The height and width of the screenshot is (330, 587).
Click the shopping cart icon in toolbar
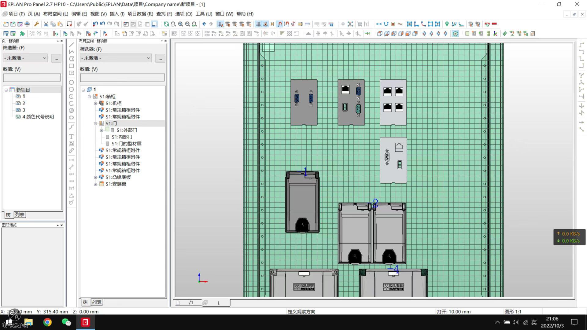tap(360, 24)
